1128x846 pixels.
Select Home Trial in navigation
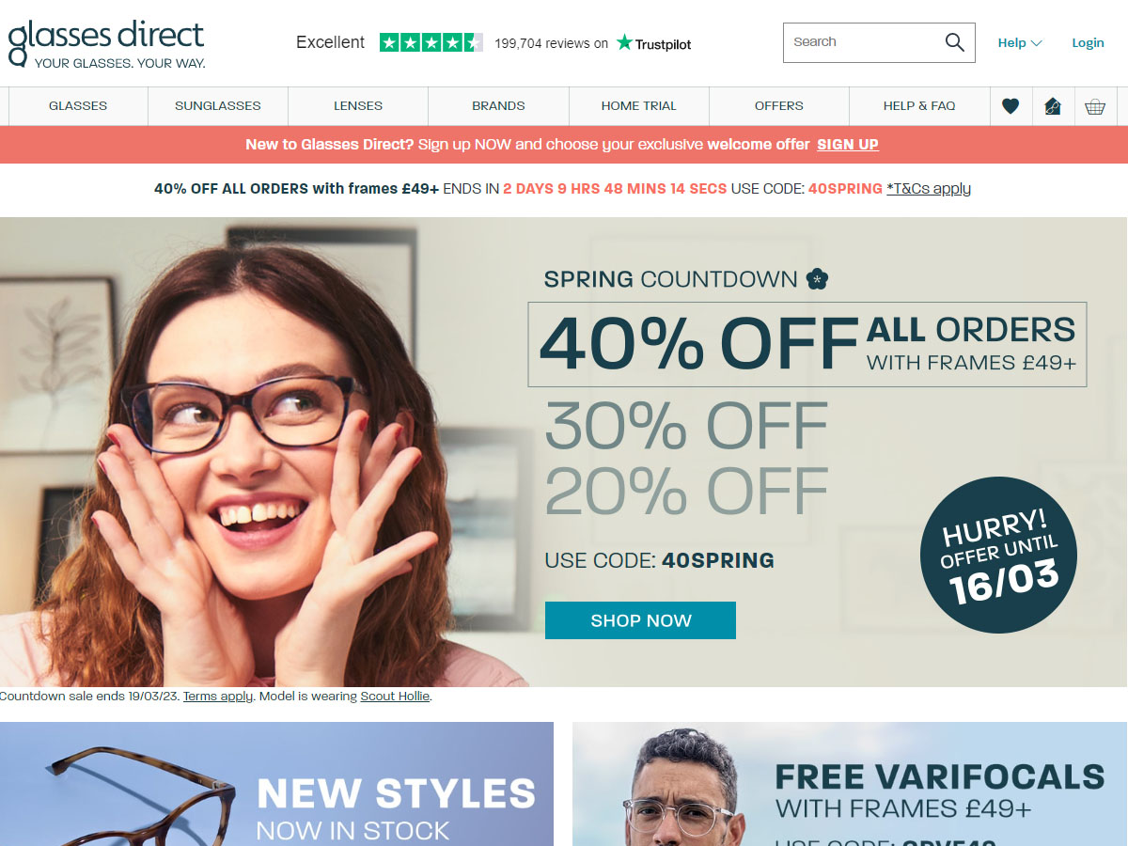tap(639, 106)
